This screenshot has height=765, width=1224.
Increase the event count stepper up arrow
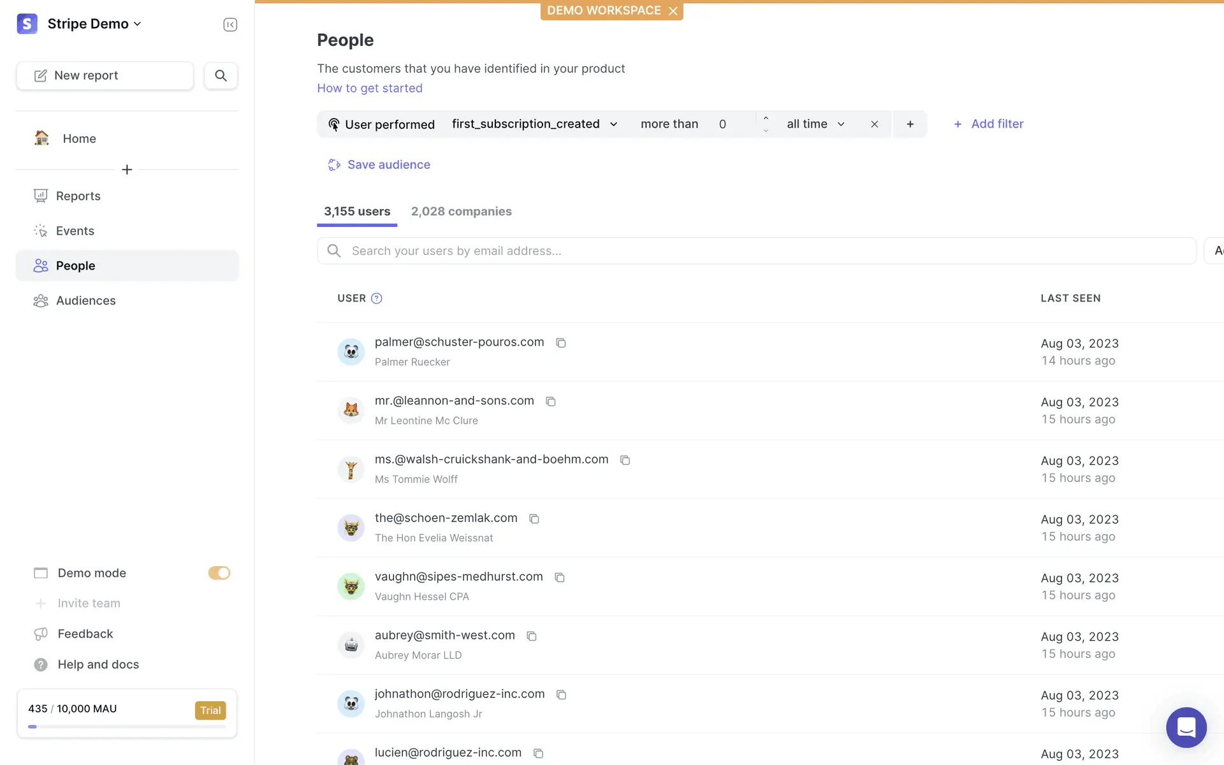766,118
